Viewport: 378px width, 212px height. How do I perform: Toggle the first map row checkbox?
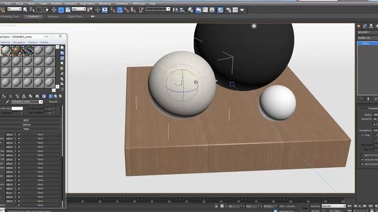pyautogui.click(x=19, y=134)
